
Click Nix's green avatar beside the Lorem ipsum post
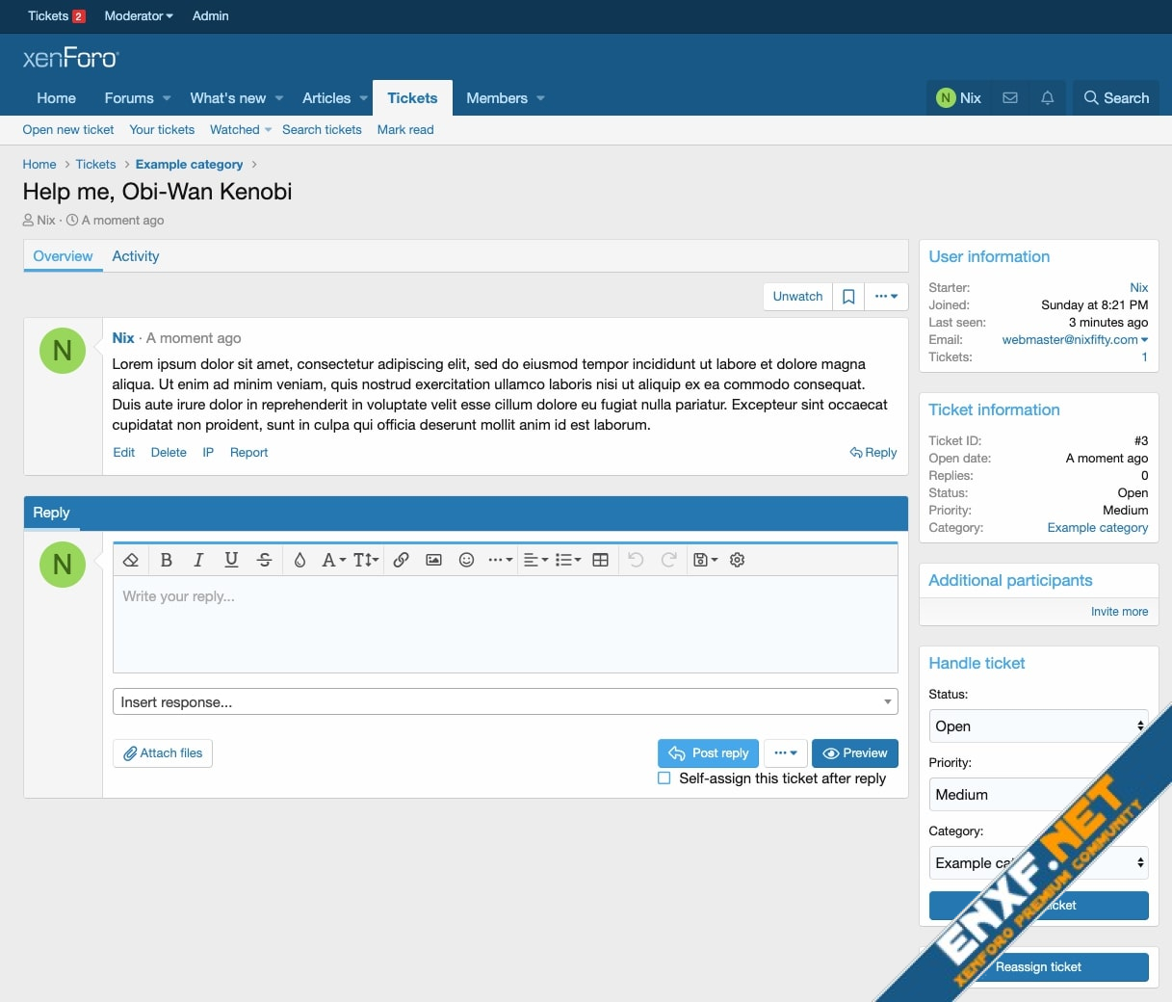pyautogui.click(x=63, y=351)
